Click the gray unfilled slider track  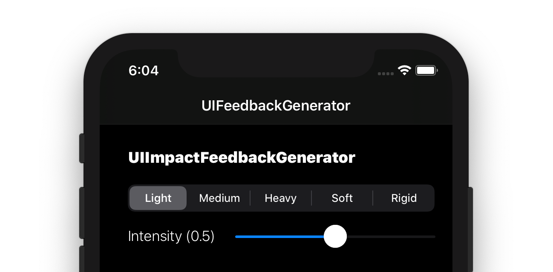pos(391,236)
